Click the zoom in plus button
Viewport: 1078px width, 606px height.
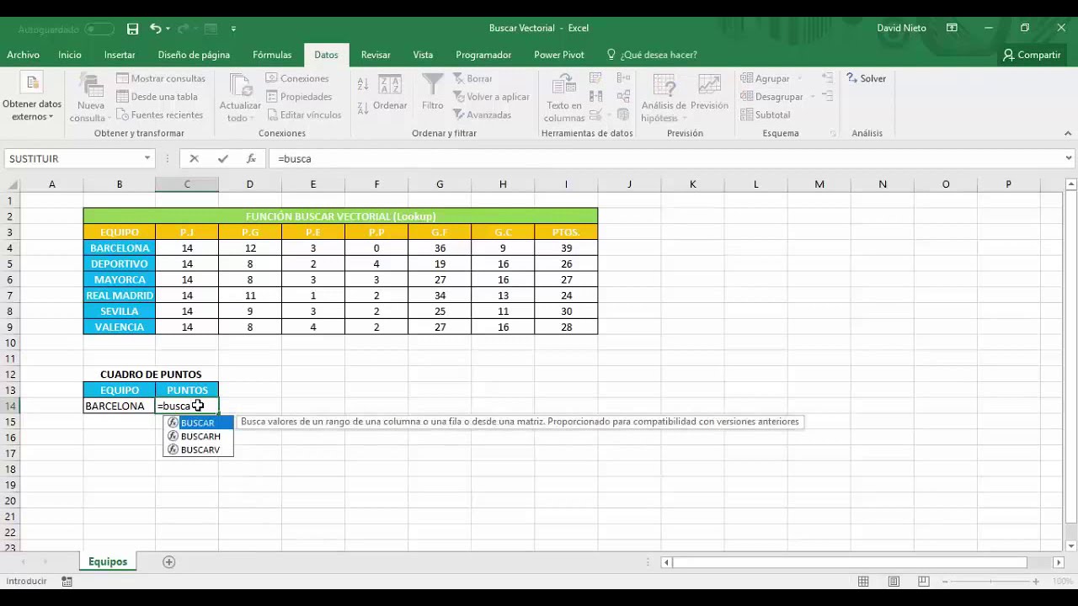pos(1038,582)
